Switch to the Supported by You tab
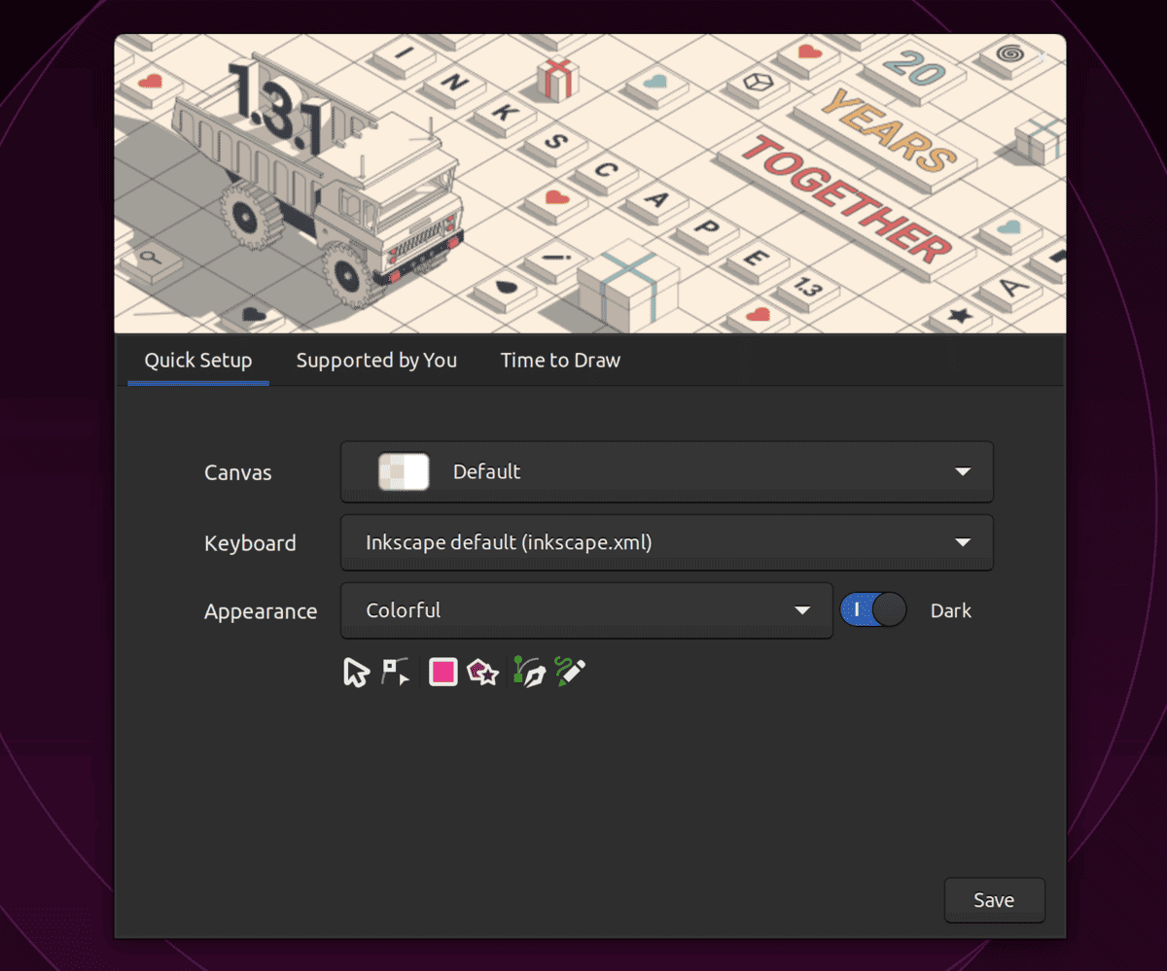The width and height of the screenshot is (1167, 971). (x=376, y=361)
